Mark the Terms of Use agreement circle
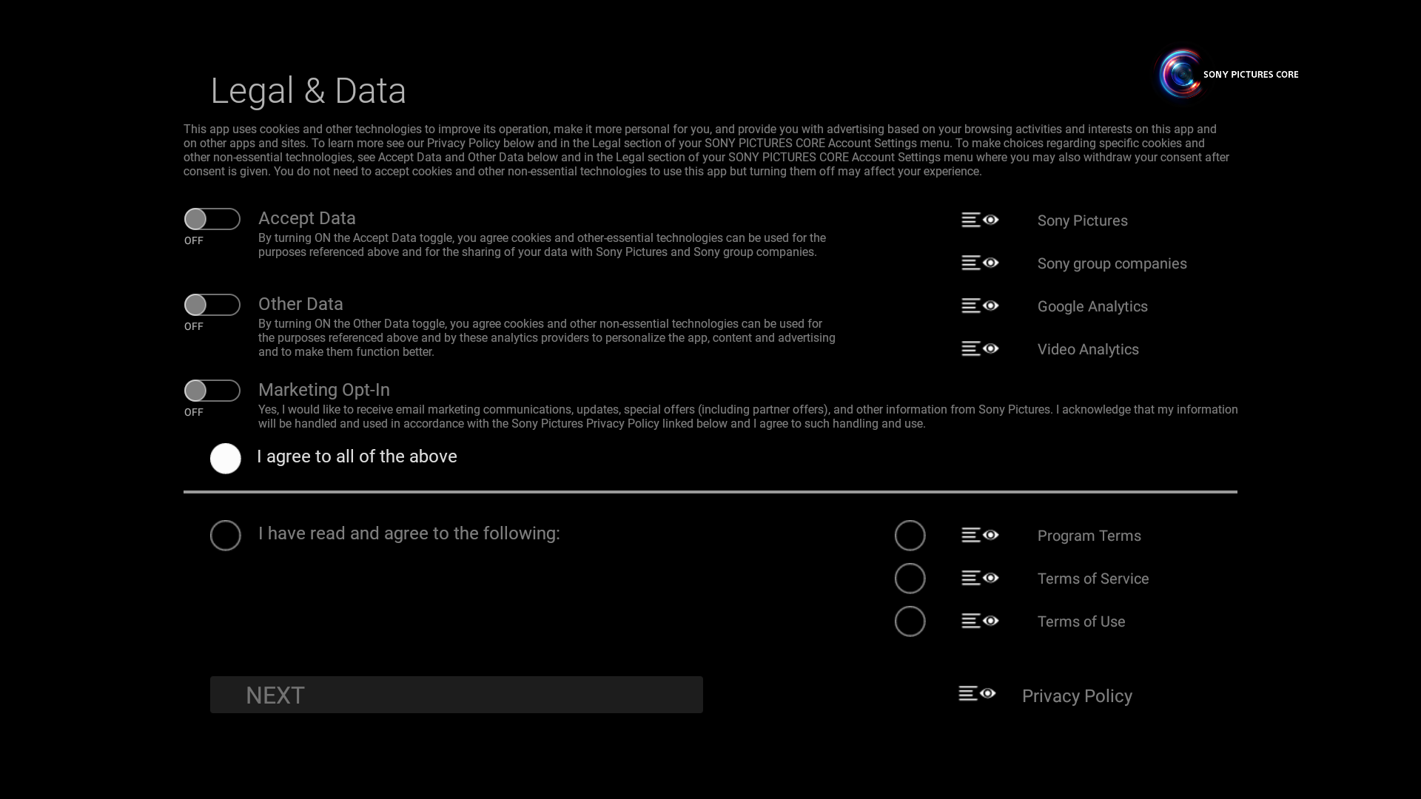Screen dimensions: 1421x799 [x=910, y=621]
